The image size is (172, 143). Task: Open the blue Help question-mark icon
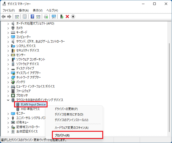tap(32, 17)
